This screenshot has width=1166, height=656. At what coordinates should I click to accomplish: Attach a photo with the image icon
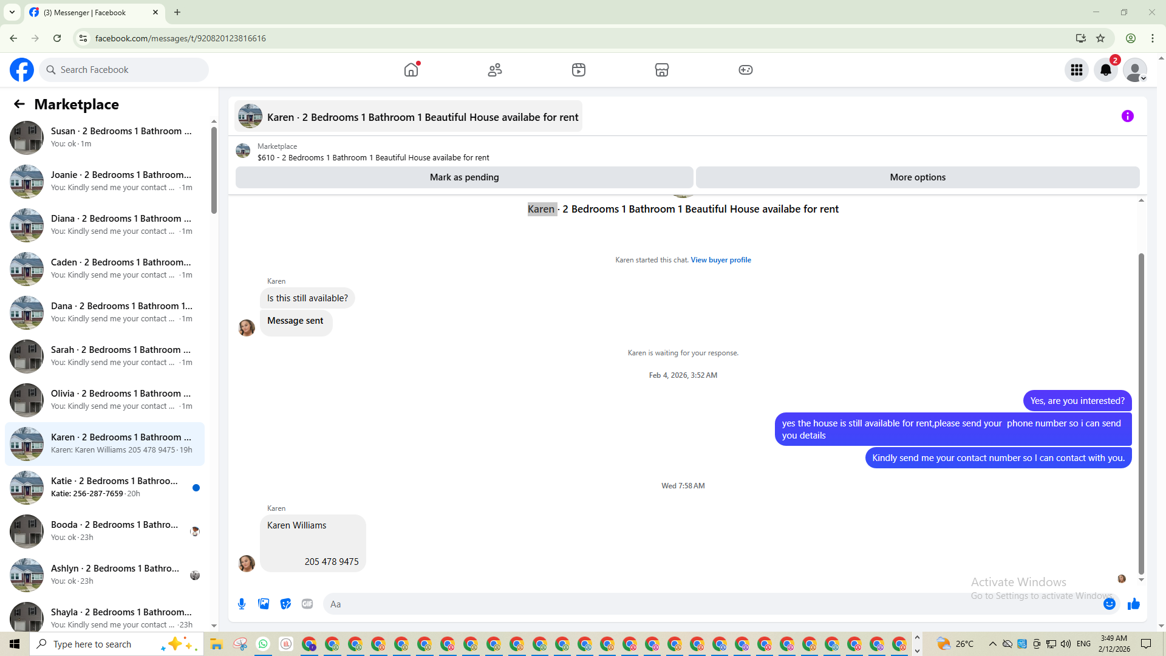point(264,604)
